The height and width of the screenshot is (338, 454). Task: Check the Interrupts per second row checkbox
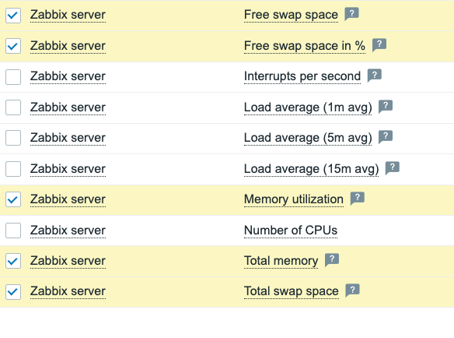click(x=13, y=76)
